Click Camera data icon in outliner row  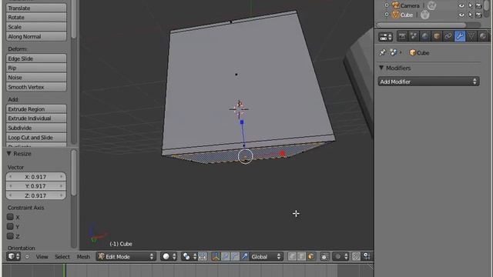(x=431, y=5)
